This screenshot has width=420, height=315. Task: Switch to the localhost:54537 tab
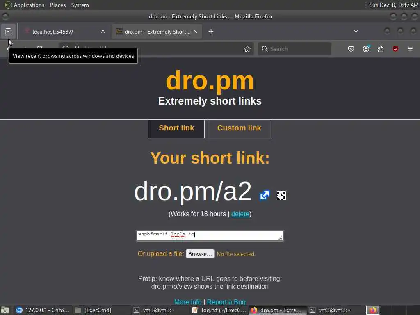pyautogui.click(x=64, y=32)
